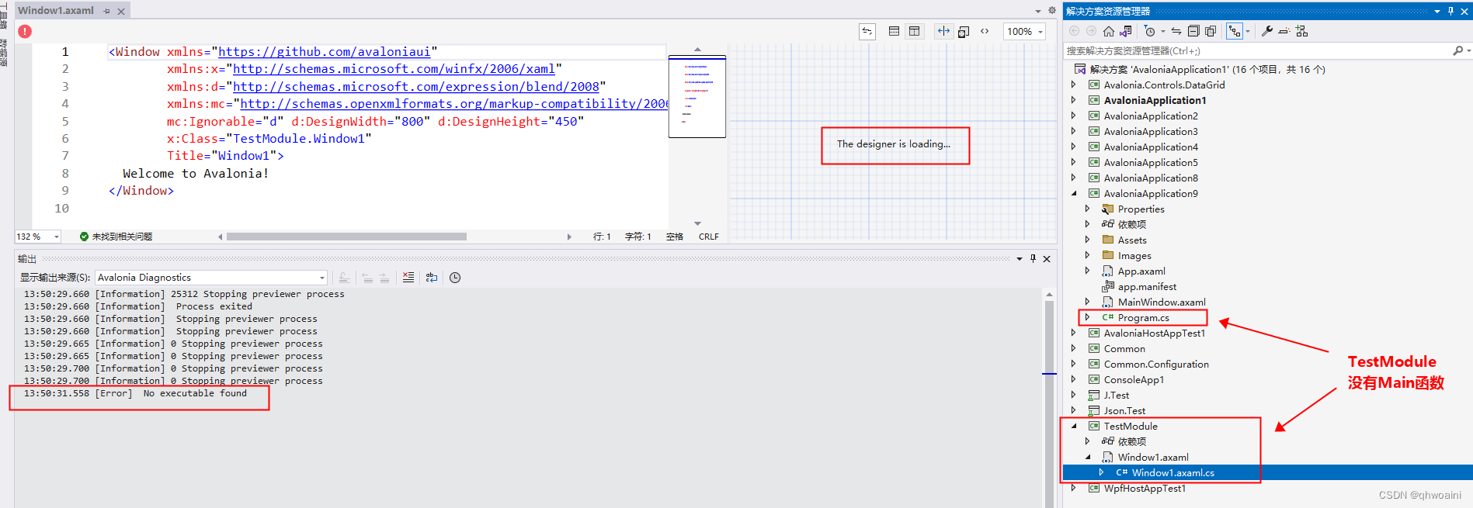Select the horizontal split layout icon
1473x508 pixels.
895,31
